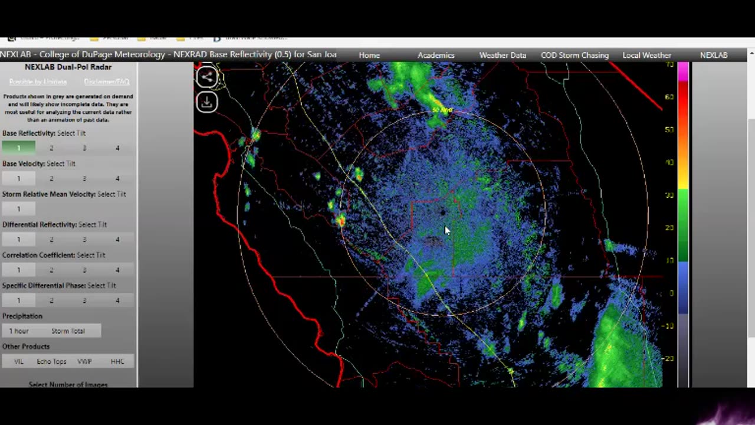Image resolution: width=755 pixels, height=425 pixels.
Task: Open the Echo Tops product
Action: [51, 361]
